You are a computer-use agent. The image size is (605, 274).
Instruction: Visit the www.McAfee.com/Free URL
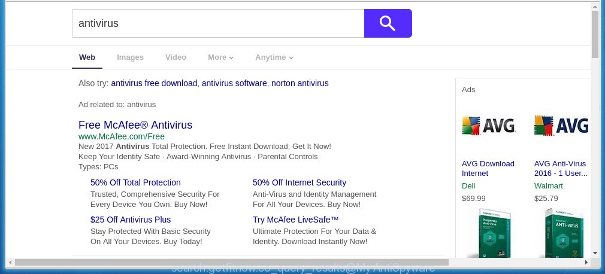click(x=122, y=136)
